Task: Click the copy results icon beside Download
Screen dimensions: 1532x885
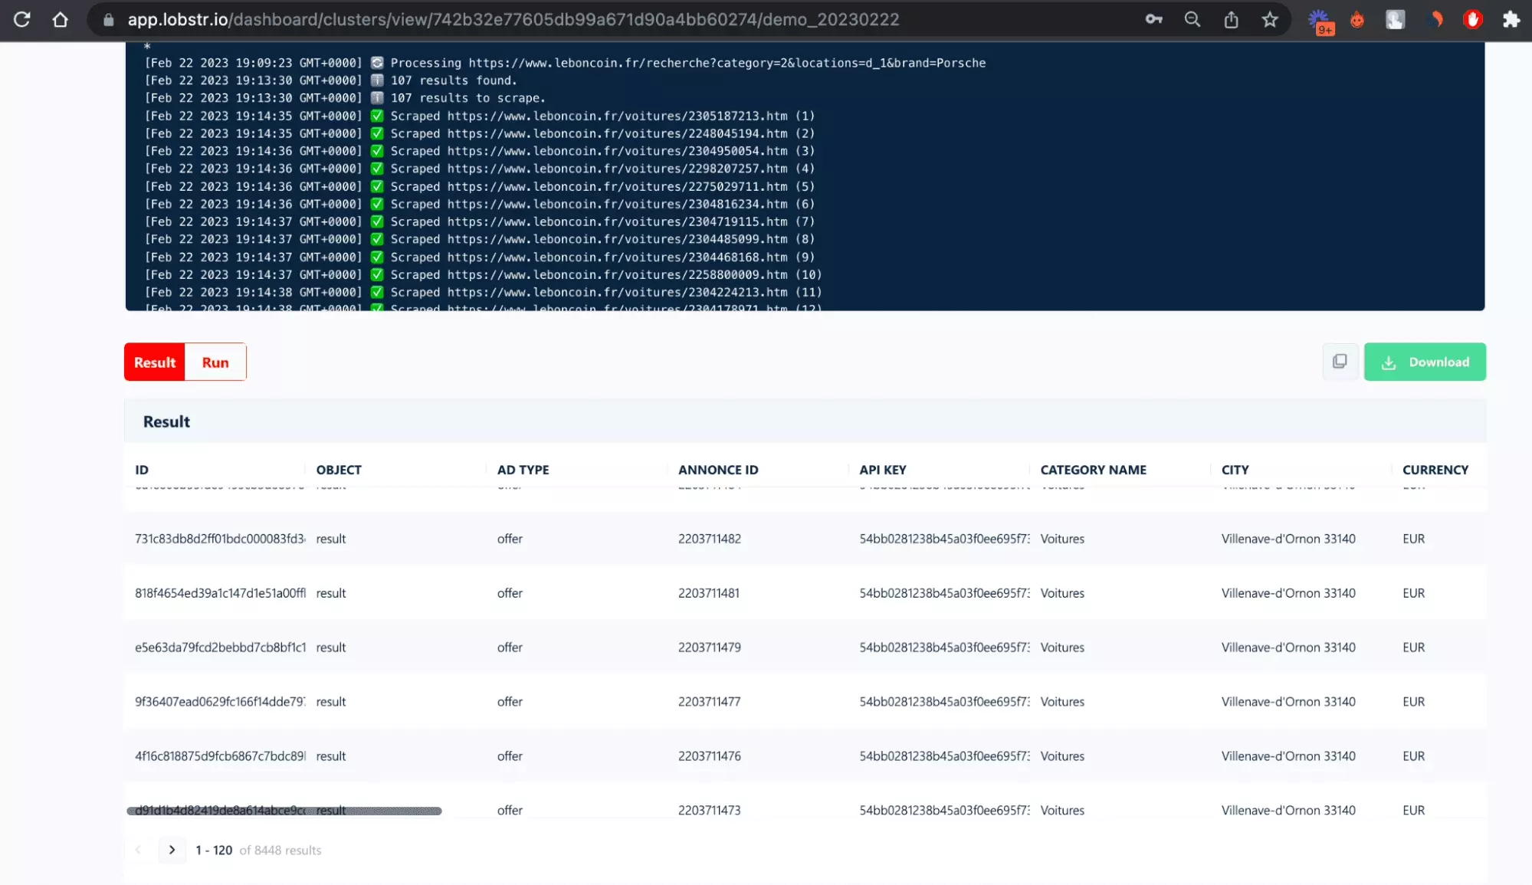Action: (x=1340, y=362)
